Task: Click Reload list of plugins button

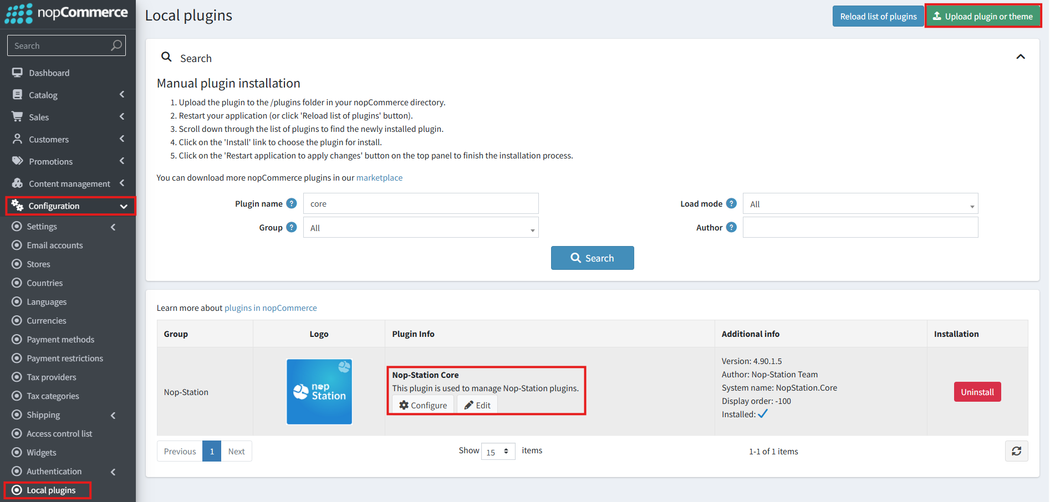Action: [878, 16]
